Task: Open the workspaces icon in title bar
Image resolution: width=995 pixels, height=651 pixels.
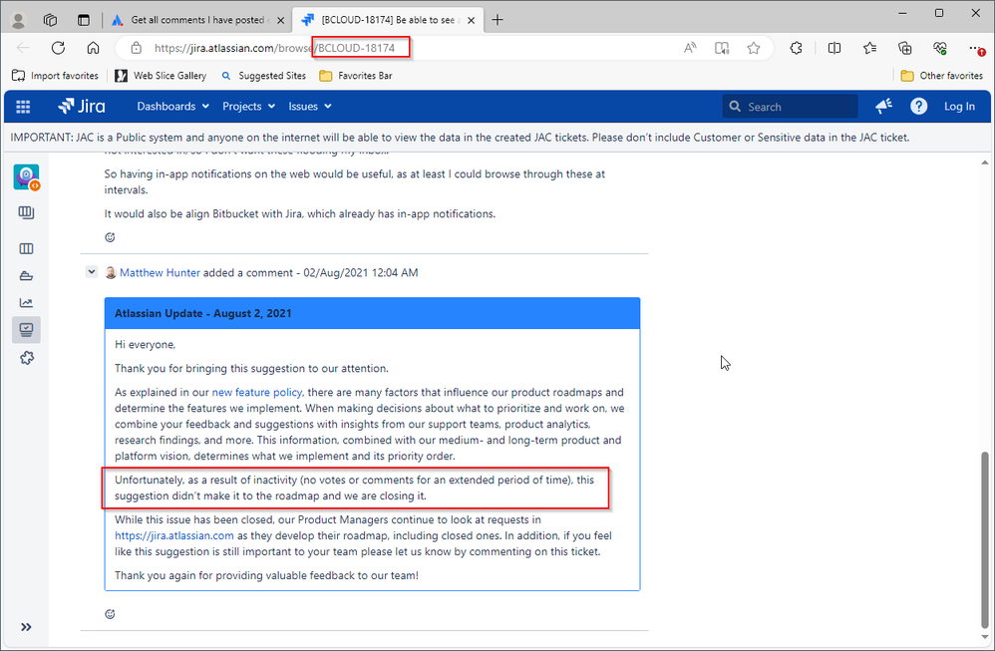Action: point(50,20)
